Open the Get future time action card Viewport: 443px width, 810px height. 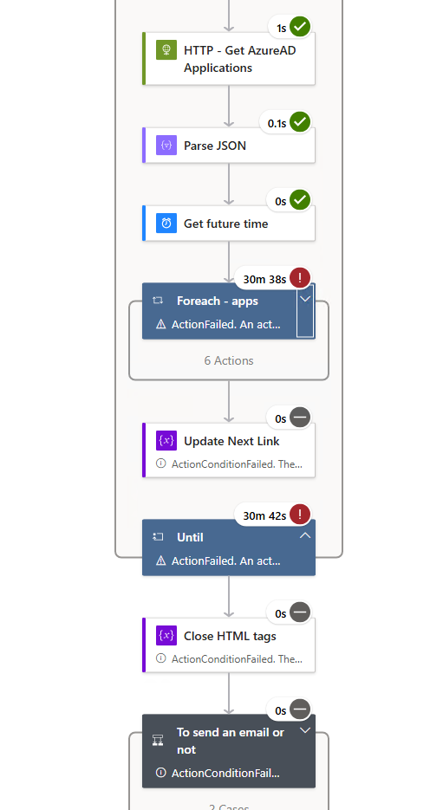[x=229, y=224]
